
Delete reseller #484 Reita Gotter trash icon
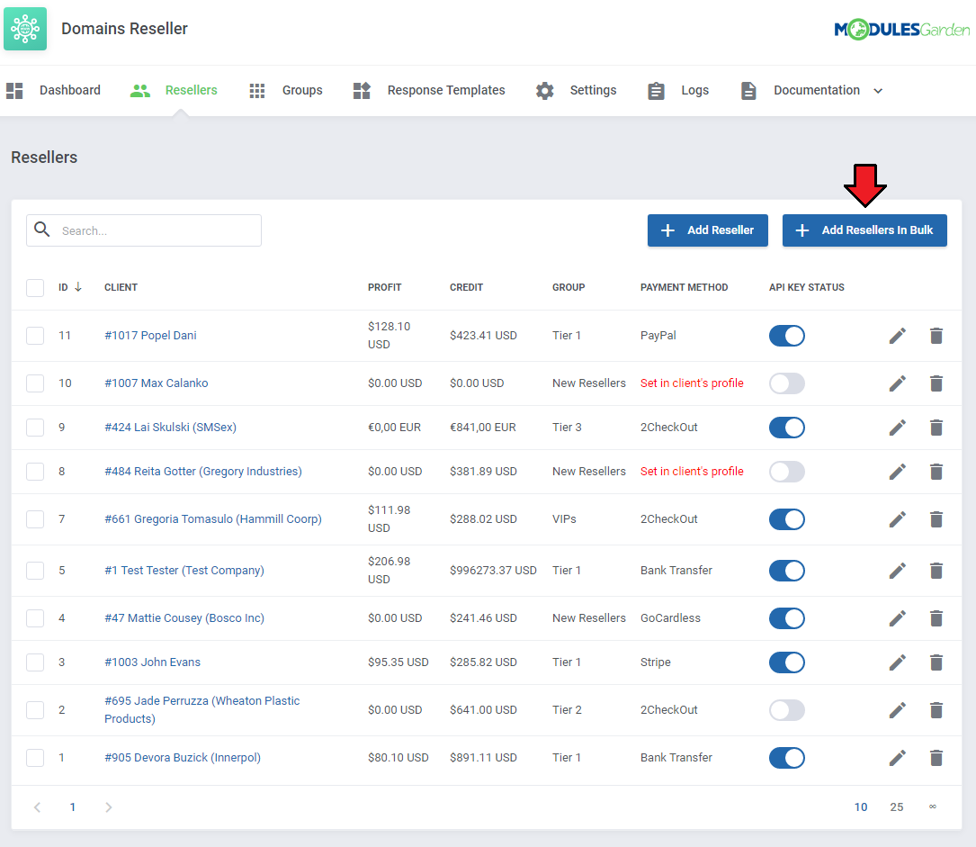[x=936, y=472]
